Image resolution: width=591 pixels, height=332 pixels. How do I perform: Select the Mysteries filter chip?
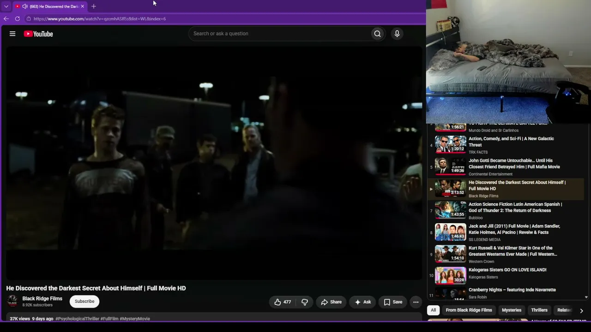(x=512, y=310)
